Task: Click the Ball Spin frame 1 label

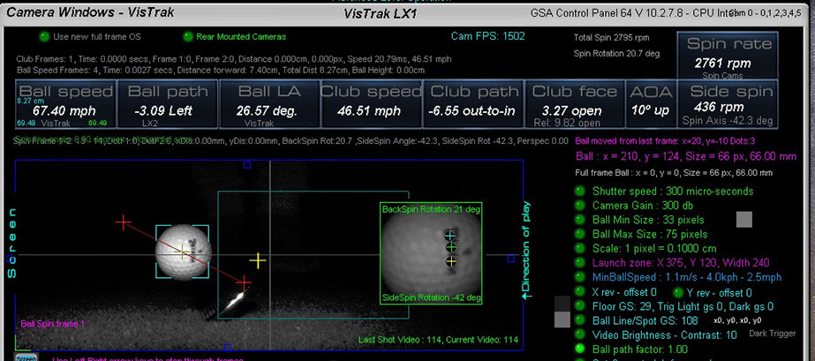Action: (52, 324)
